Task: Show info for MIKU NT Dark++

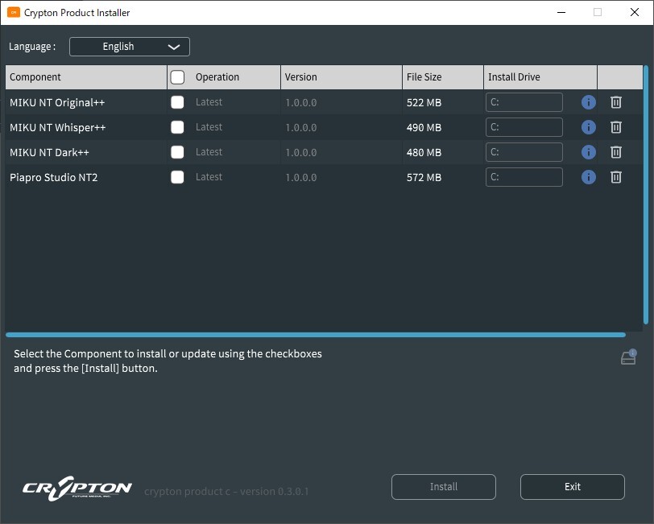Action: (x=589, y=152)
